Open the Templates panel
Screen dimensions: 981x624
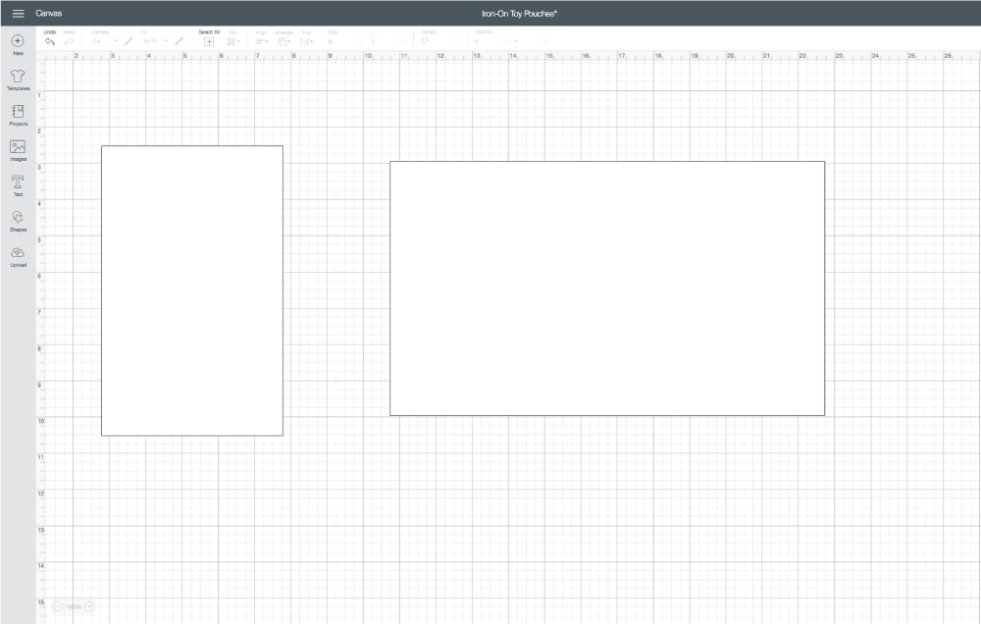click(18, 77)
